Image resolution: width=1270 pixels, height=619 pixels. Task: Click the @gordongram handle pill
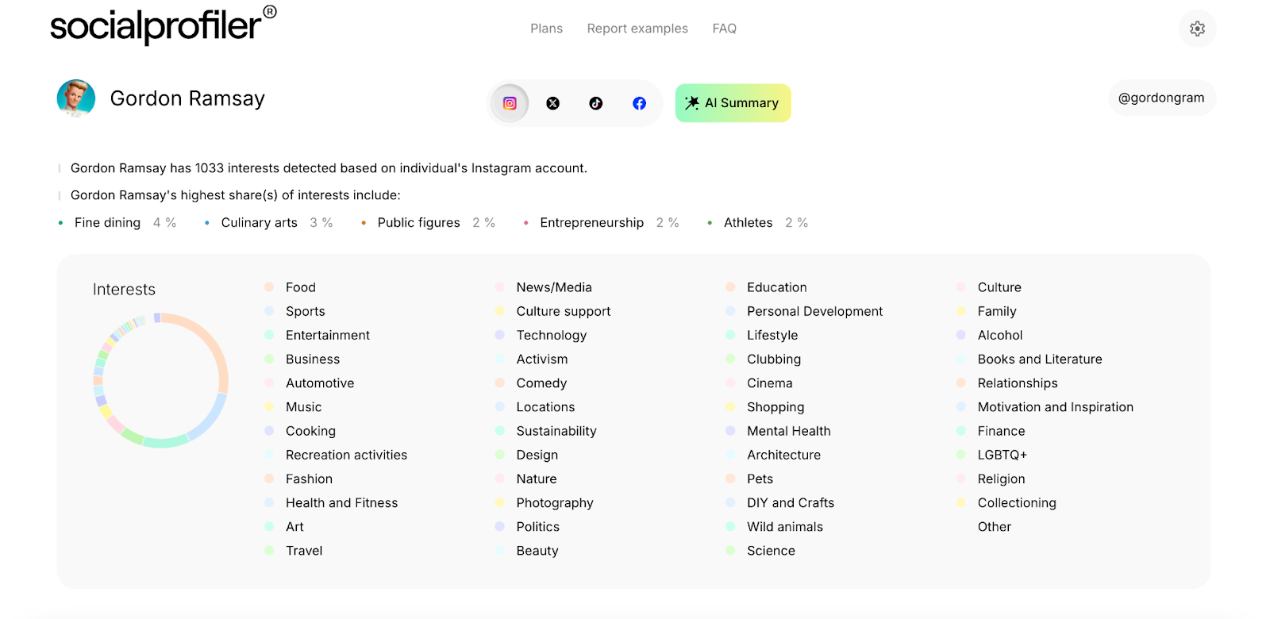(x=1161, y=98)
